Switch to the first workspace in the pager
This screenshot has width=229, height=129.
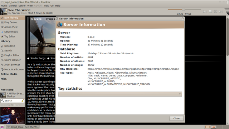pos(208,127)
